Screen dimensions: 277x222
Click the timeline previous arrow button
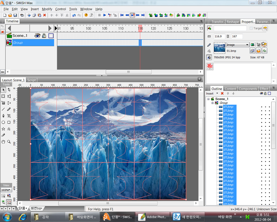tap(9, 28)
